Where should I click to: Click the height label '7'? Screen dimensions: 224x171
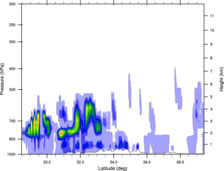211,71
